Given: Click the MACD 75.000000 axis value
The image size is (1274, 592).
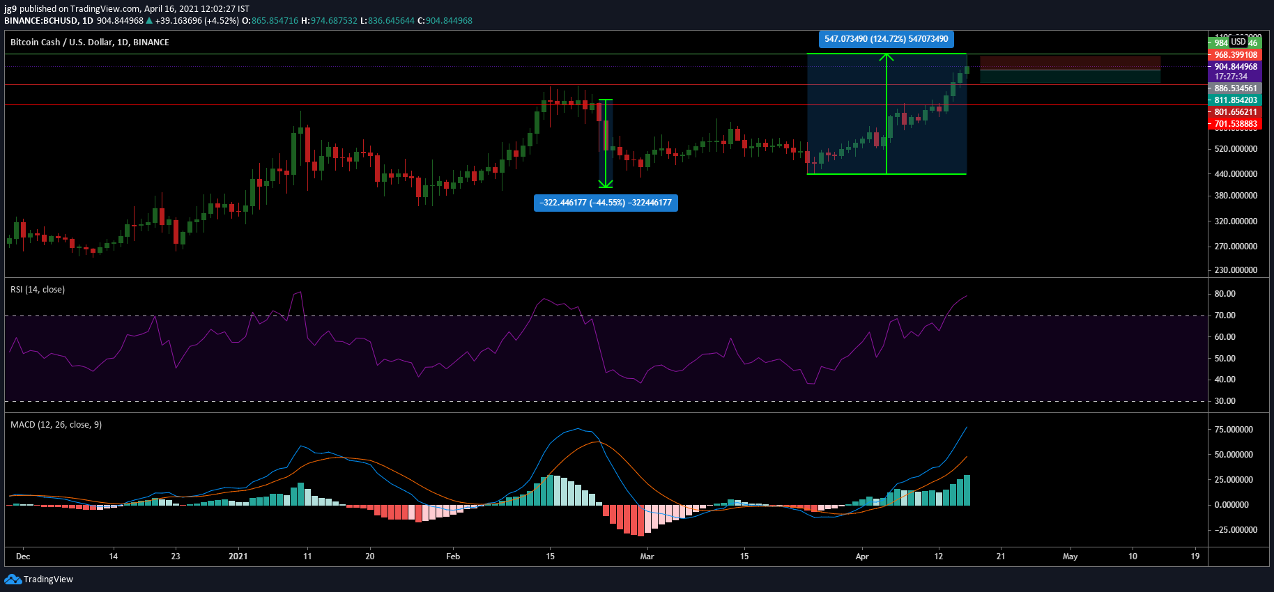Looking at the screenshot, I should pyautogui.click(x=1234, y=430).
